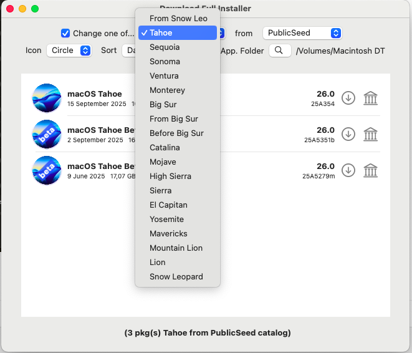Select 'Before Big Sur' option

tap(178, 133)
